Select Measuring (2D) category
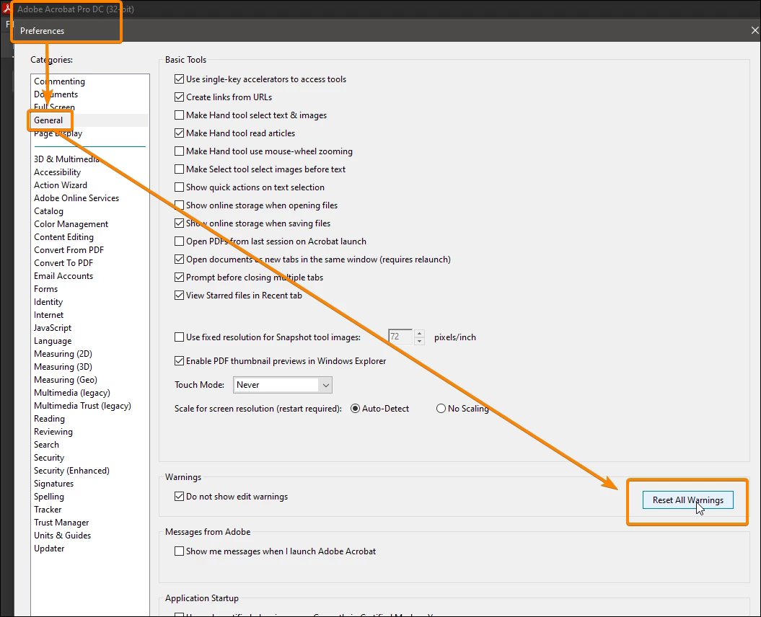The width and height of the screenshot is (761, 617). pyautogui.click(x=63, y=354)
